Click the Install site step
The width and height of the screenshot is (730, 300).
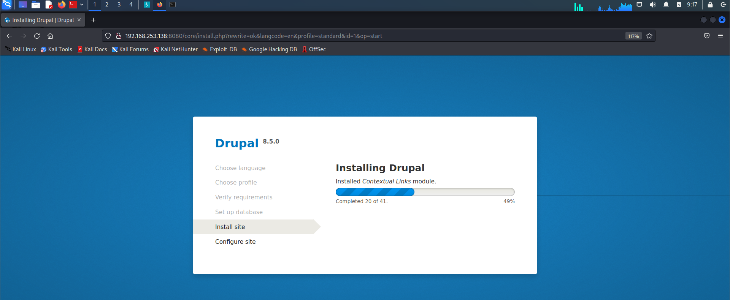(230, 227)
